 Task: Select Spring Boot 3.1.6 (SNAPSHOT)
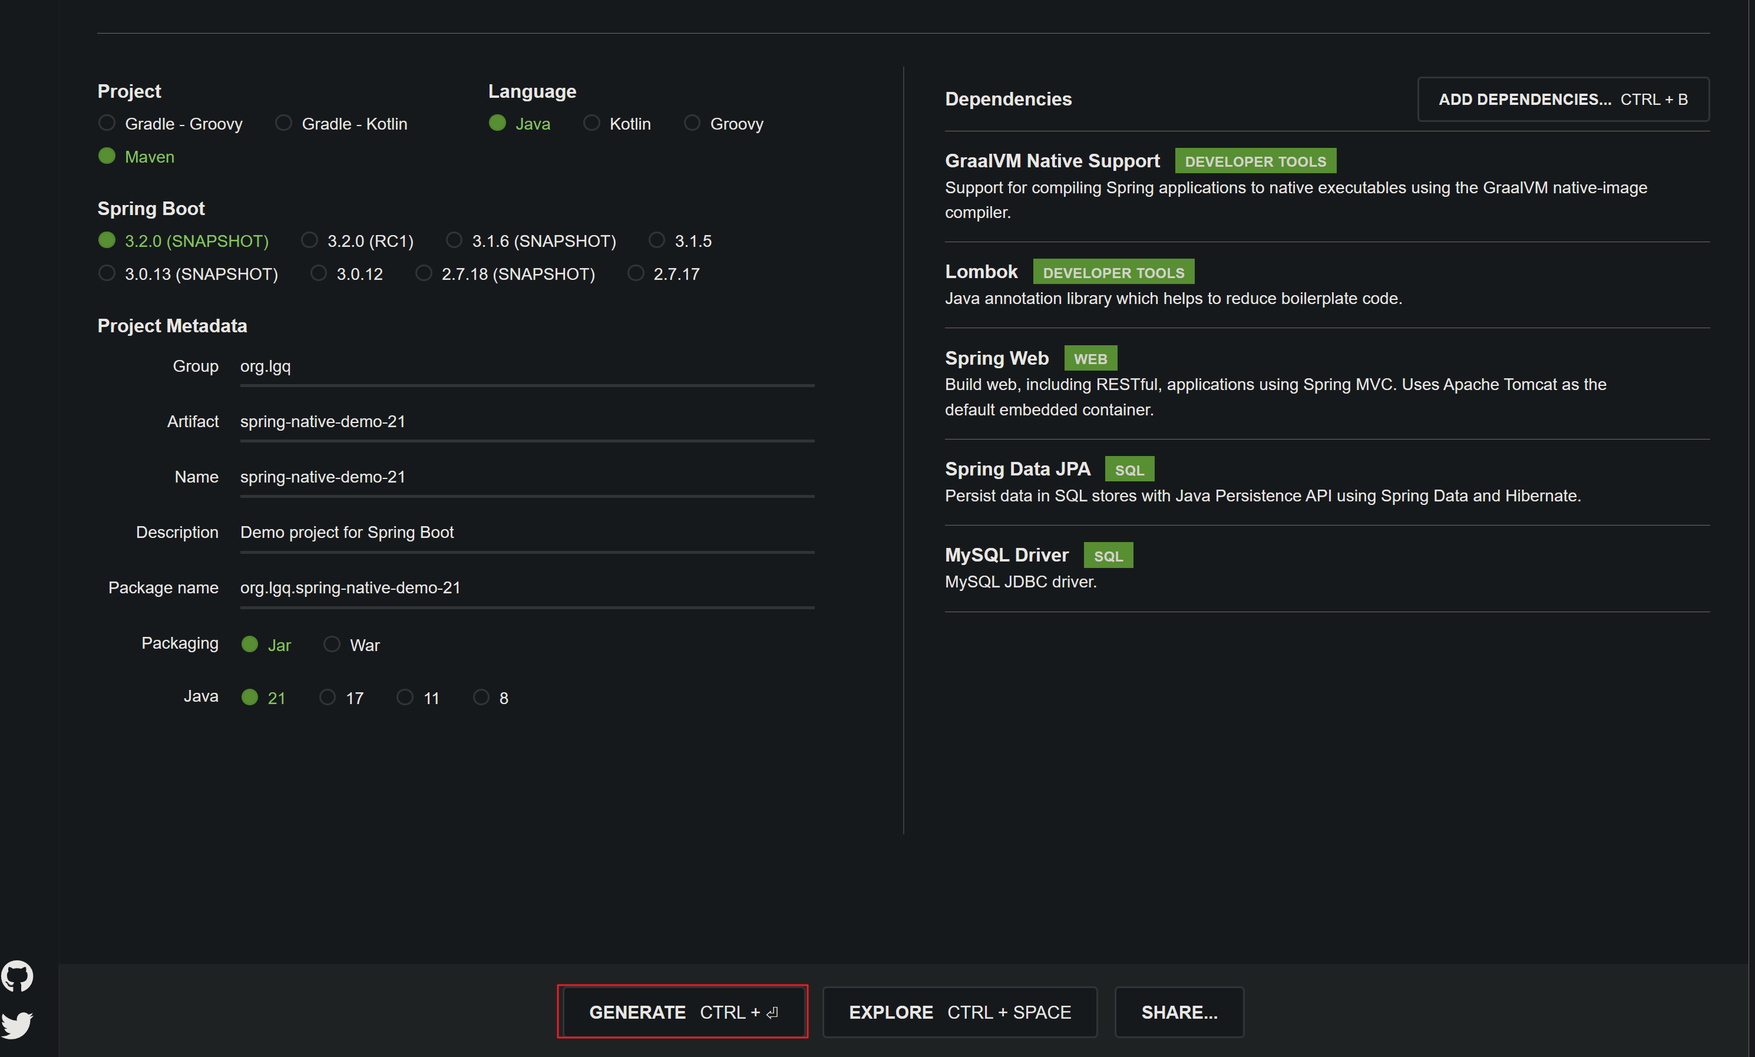tap(531, 241)
